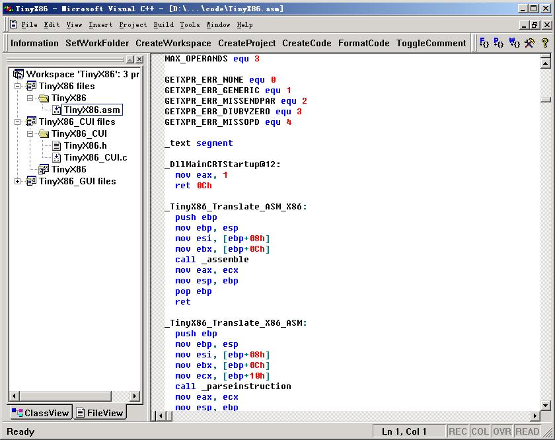Click the OVR status bar indicator
Screen dimensions: 555x440
[502, 431]
